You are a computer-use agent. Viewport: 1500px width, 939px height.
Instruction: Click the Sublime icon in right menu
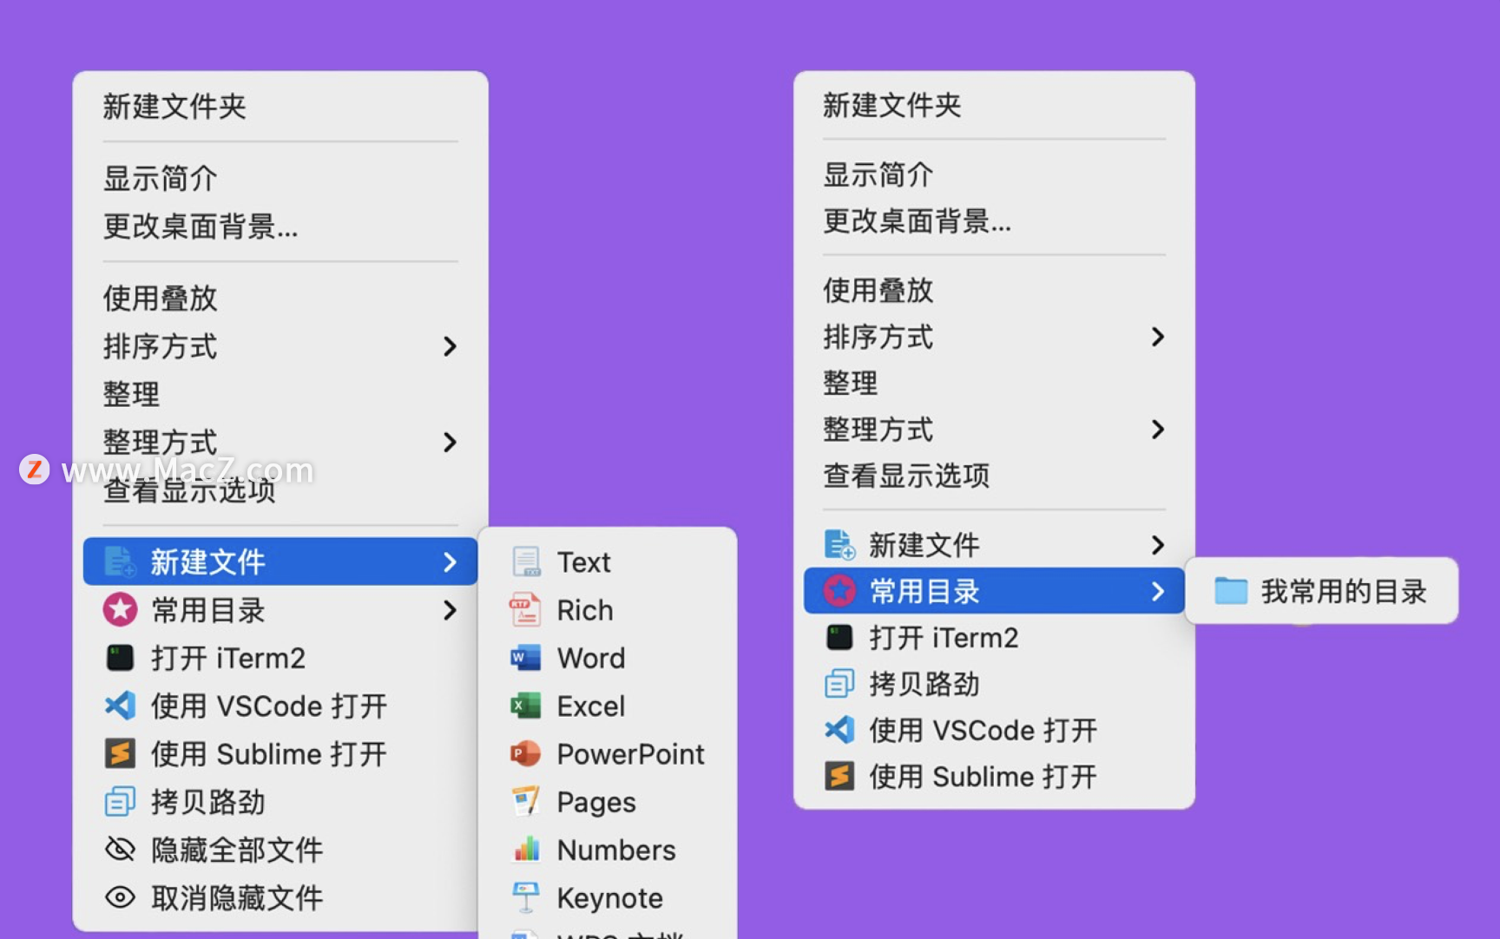pos(839,776)
